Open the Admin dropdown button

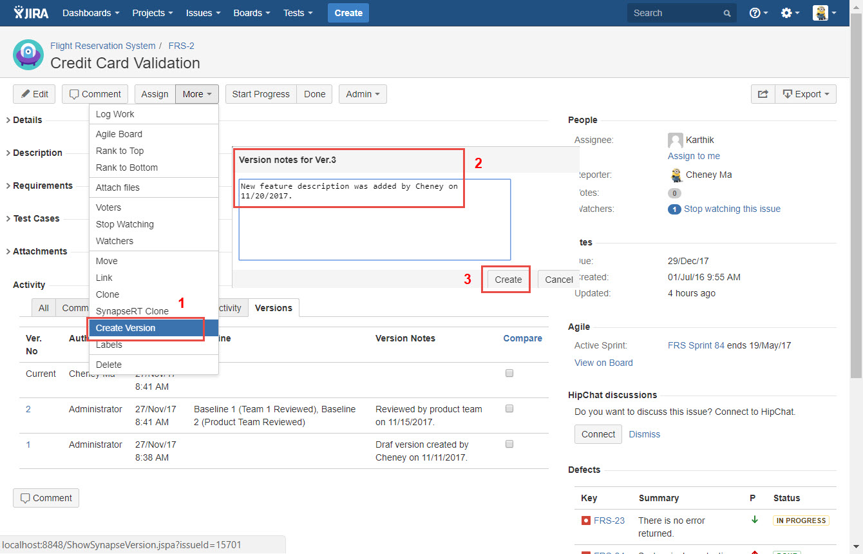(363, 94)
